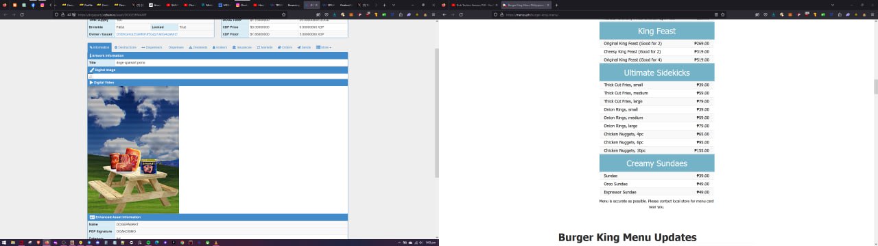Collapse the Artwork Information section header

pos(217,55)
